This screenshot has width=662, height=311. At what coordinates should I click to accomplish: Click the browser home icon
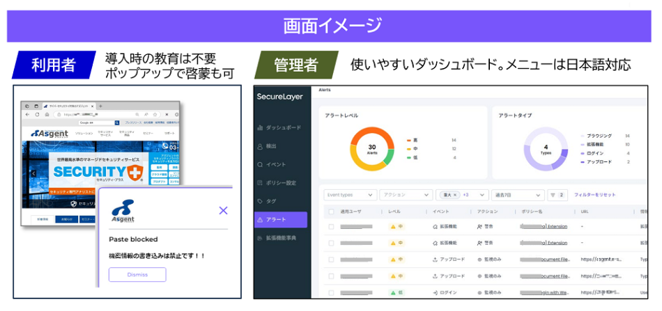point(47,114)
